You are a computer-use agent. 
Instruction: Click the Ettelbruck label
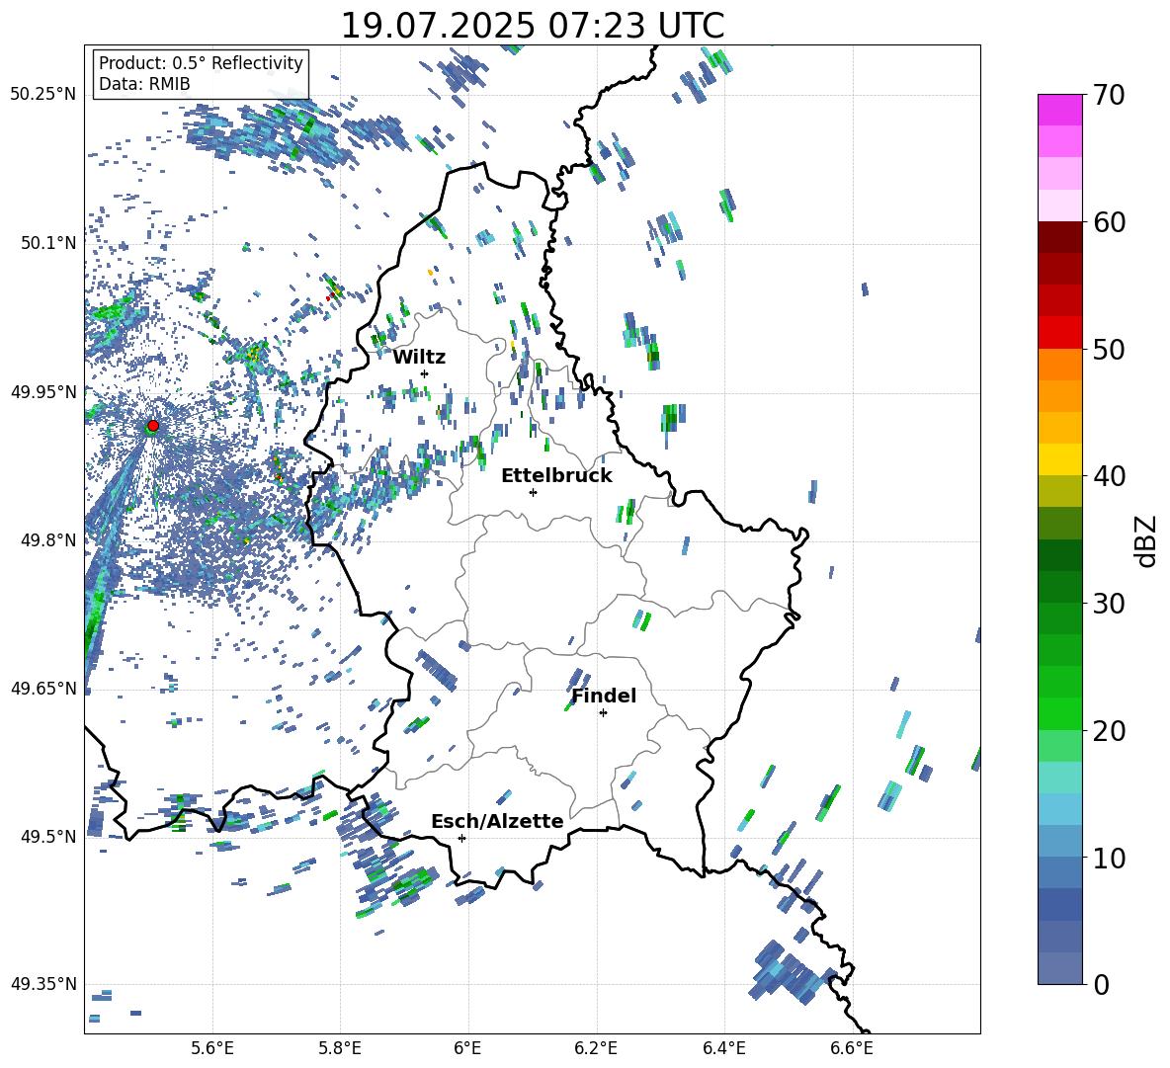(x=556, y=476)
